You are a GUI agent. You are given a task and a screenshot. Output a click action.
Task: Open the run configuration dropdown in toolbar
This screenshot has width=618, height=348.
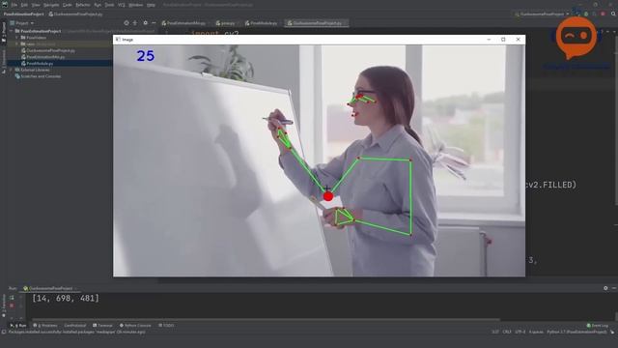(542, 14)
